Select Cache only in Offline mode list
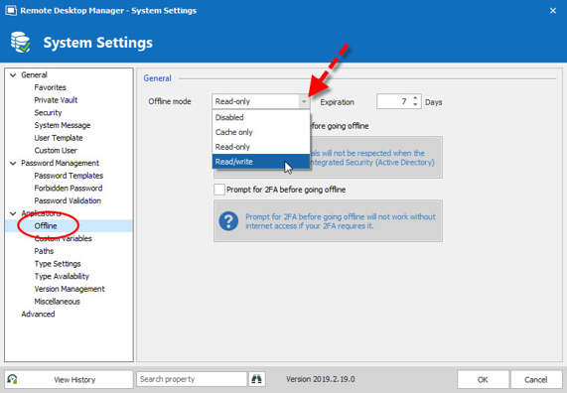This screenshot has width=567, height=393. tap(261, 132)
